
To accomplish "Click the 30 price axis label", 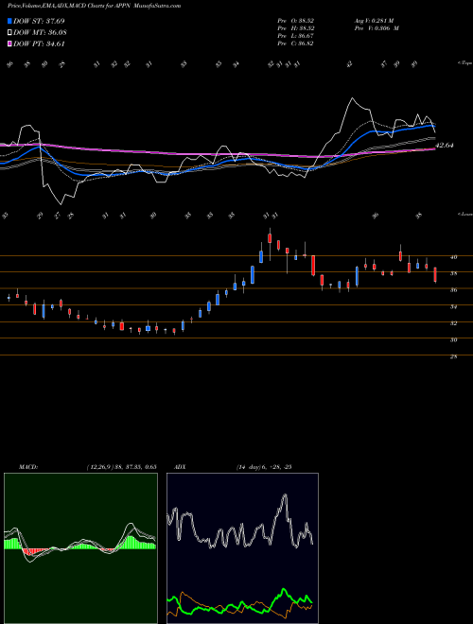I will 453,340.
